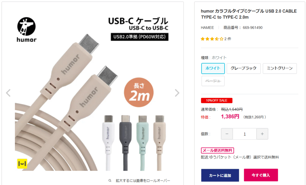
Task: Click the メール便送料無料 label
Action: tap(218, 150)
